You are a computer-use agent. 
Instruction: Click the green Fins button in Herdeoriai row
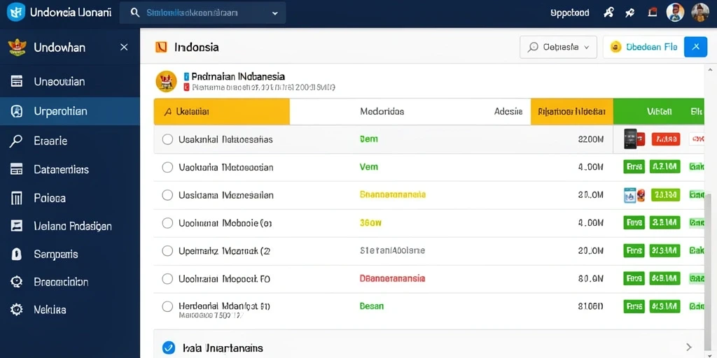click(x=634, y=306)
